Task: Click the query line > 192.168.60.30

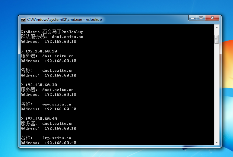Action: tap(39, 85)
